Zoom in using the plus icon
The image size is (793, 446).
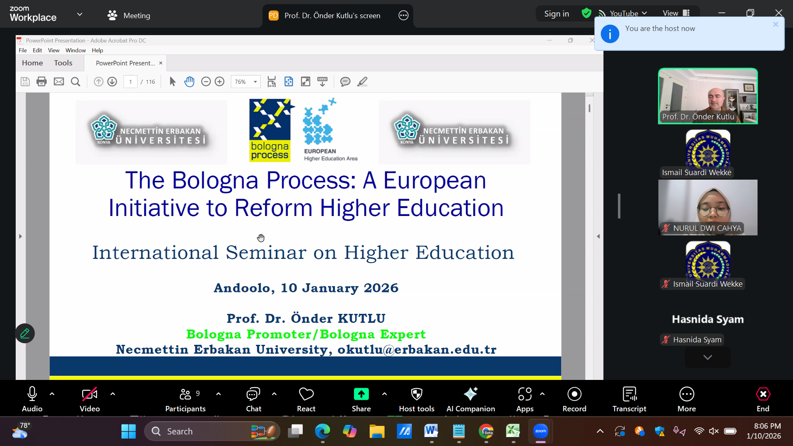point(219,81)
